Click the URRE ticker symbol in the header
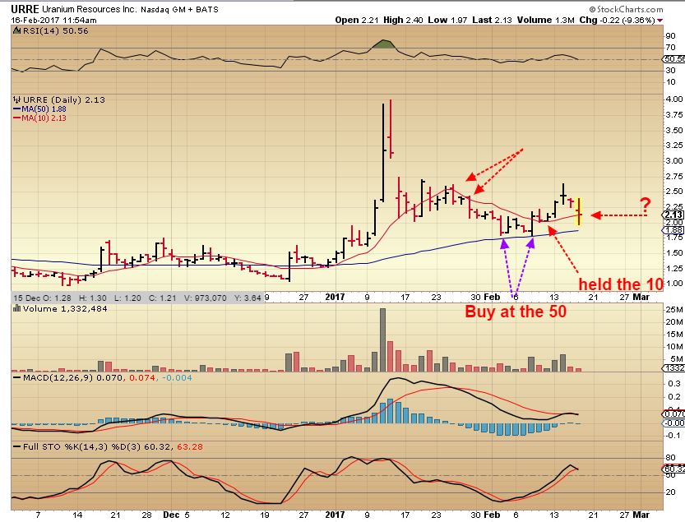Viewport: 685px width, 522px height. click(x=25, y=9)
